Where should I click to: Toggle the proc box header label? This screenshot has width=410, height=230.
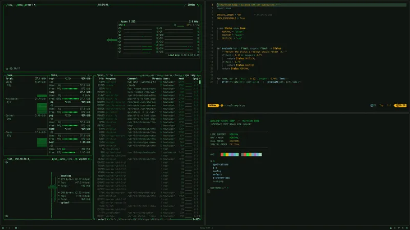click(100, 75)
